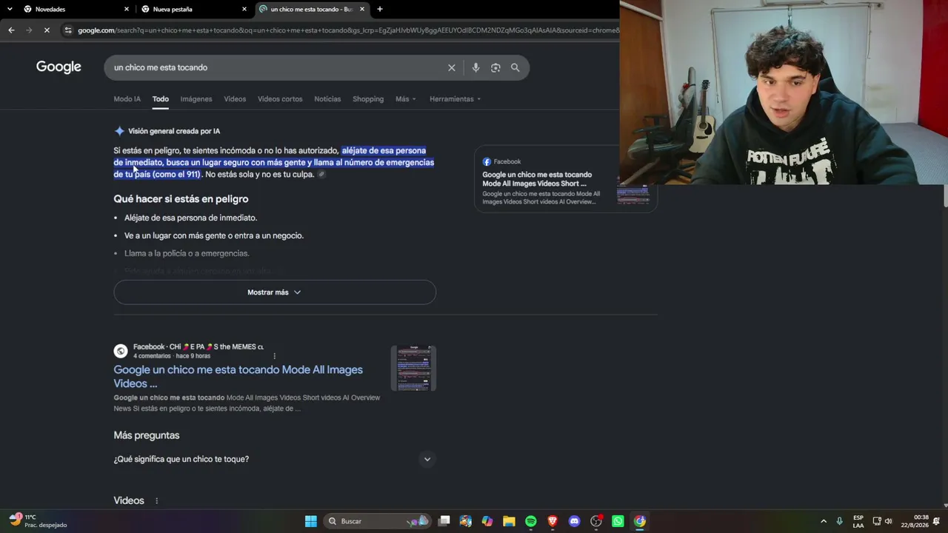948x533 pixels.
Task: Open options menu for the Facebook result
Action: (x=274, y=356)
